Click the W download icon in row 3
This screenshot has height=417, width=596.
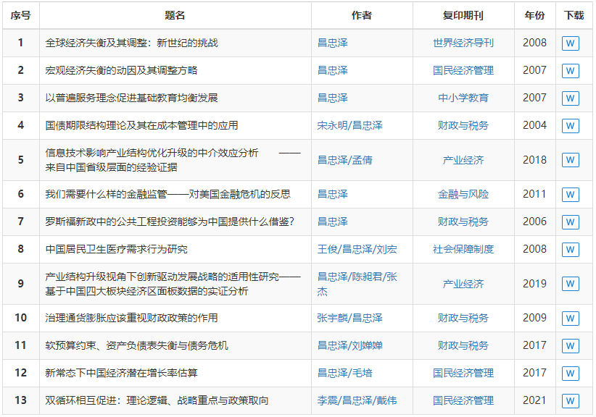click(570, 98)
